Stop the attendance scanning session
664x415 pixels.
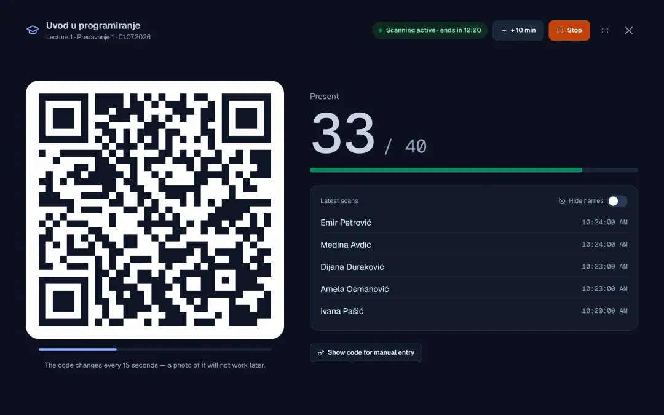coord(569,31)
